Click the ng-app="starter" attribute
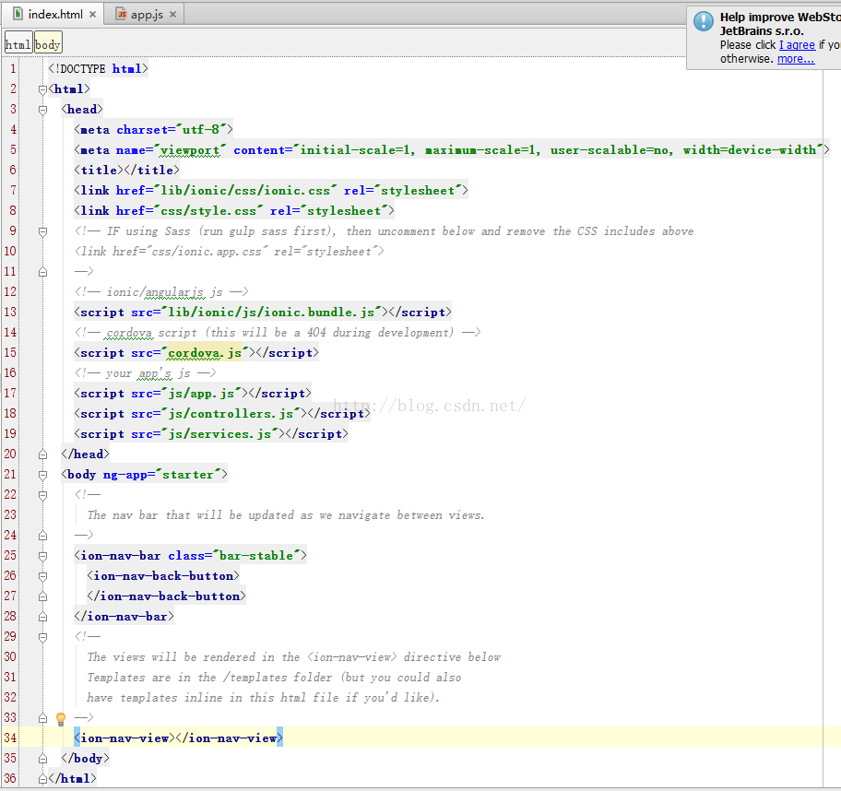 161,475
